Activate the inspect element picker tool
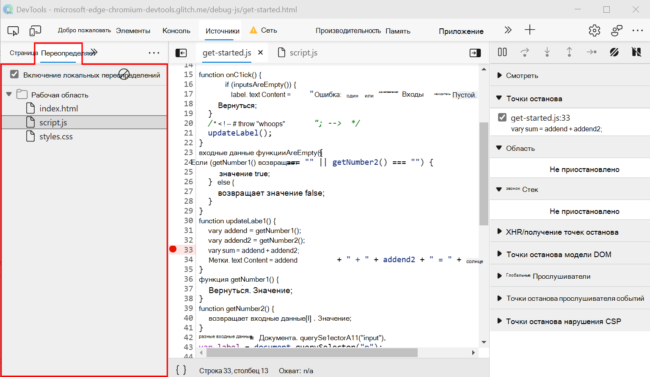Image resolution: width=650 pixels, height=377 pixels. tap(13, 30)
